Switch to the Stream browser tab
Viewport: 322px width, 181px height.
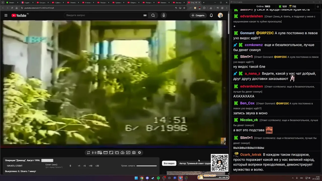tap(12, 3)
